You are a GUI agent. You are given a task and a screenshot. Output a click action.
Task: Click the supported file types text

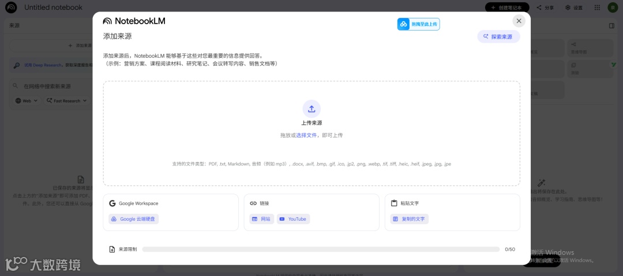point(311,164)
